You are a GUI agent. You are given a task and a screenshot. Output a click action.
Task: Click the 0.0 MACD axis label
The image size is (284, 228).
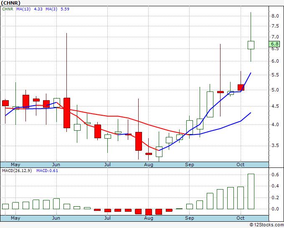click(275, 209)
